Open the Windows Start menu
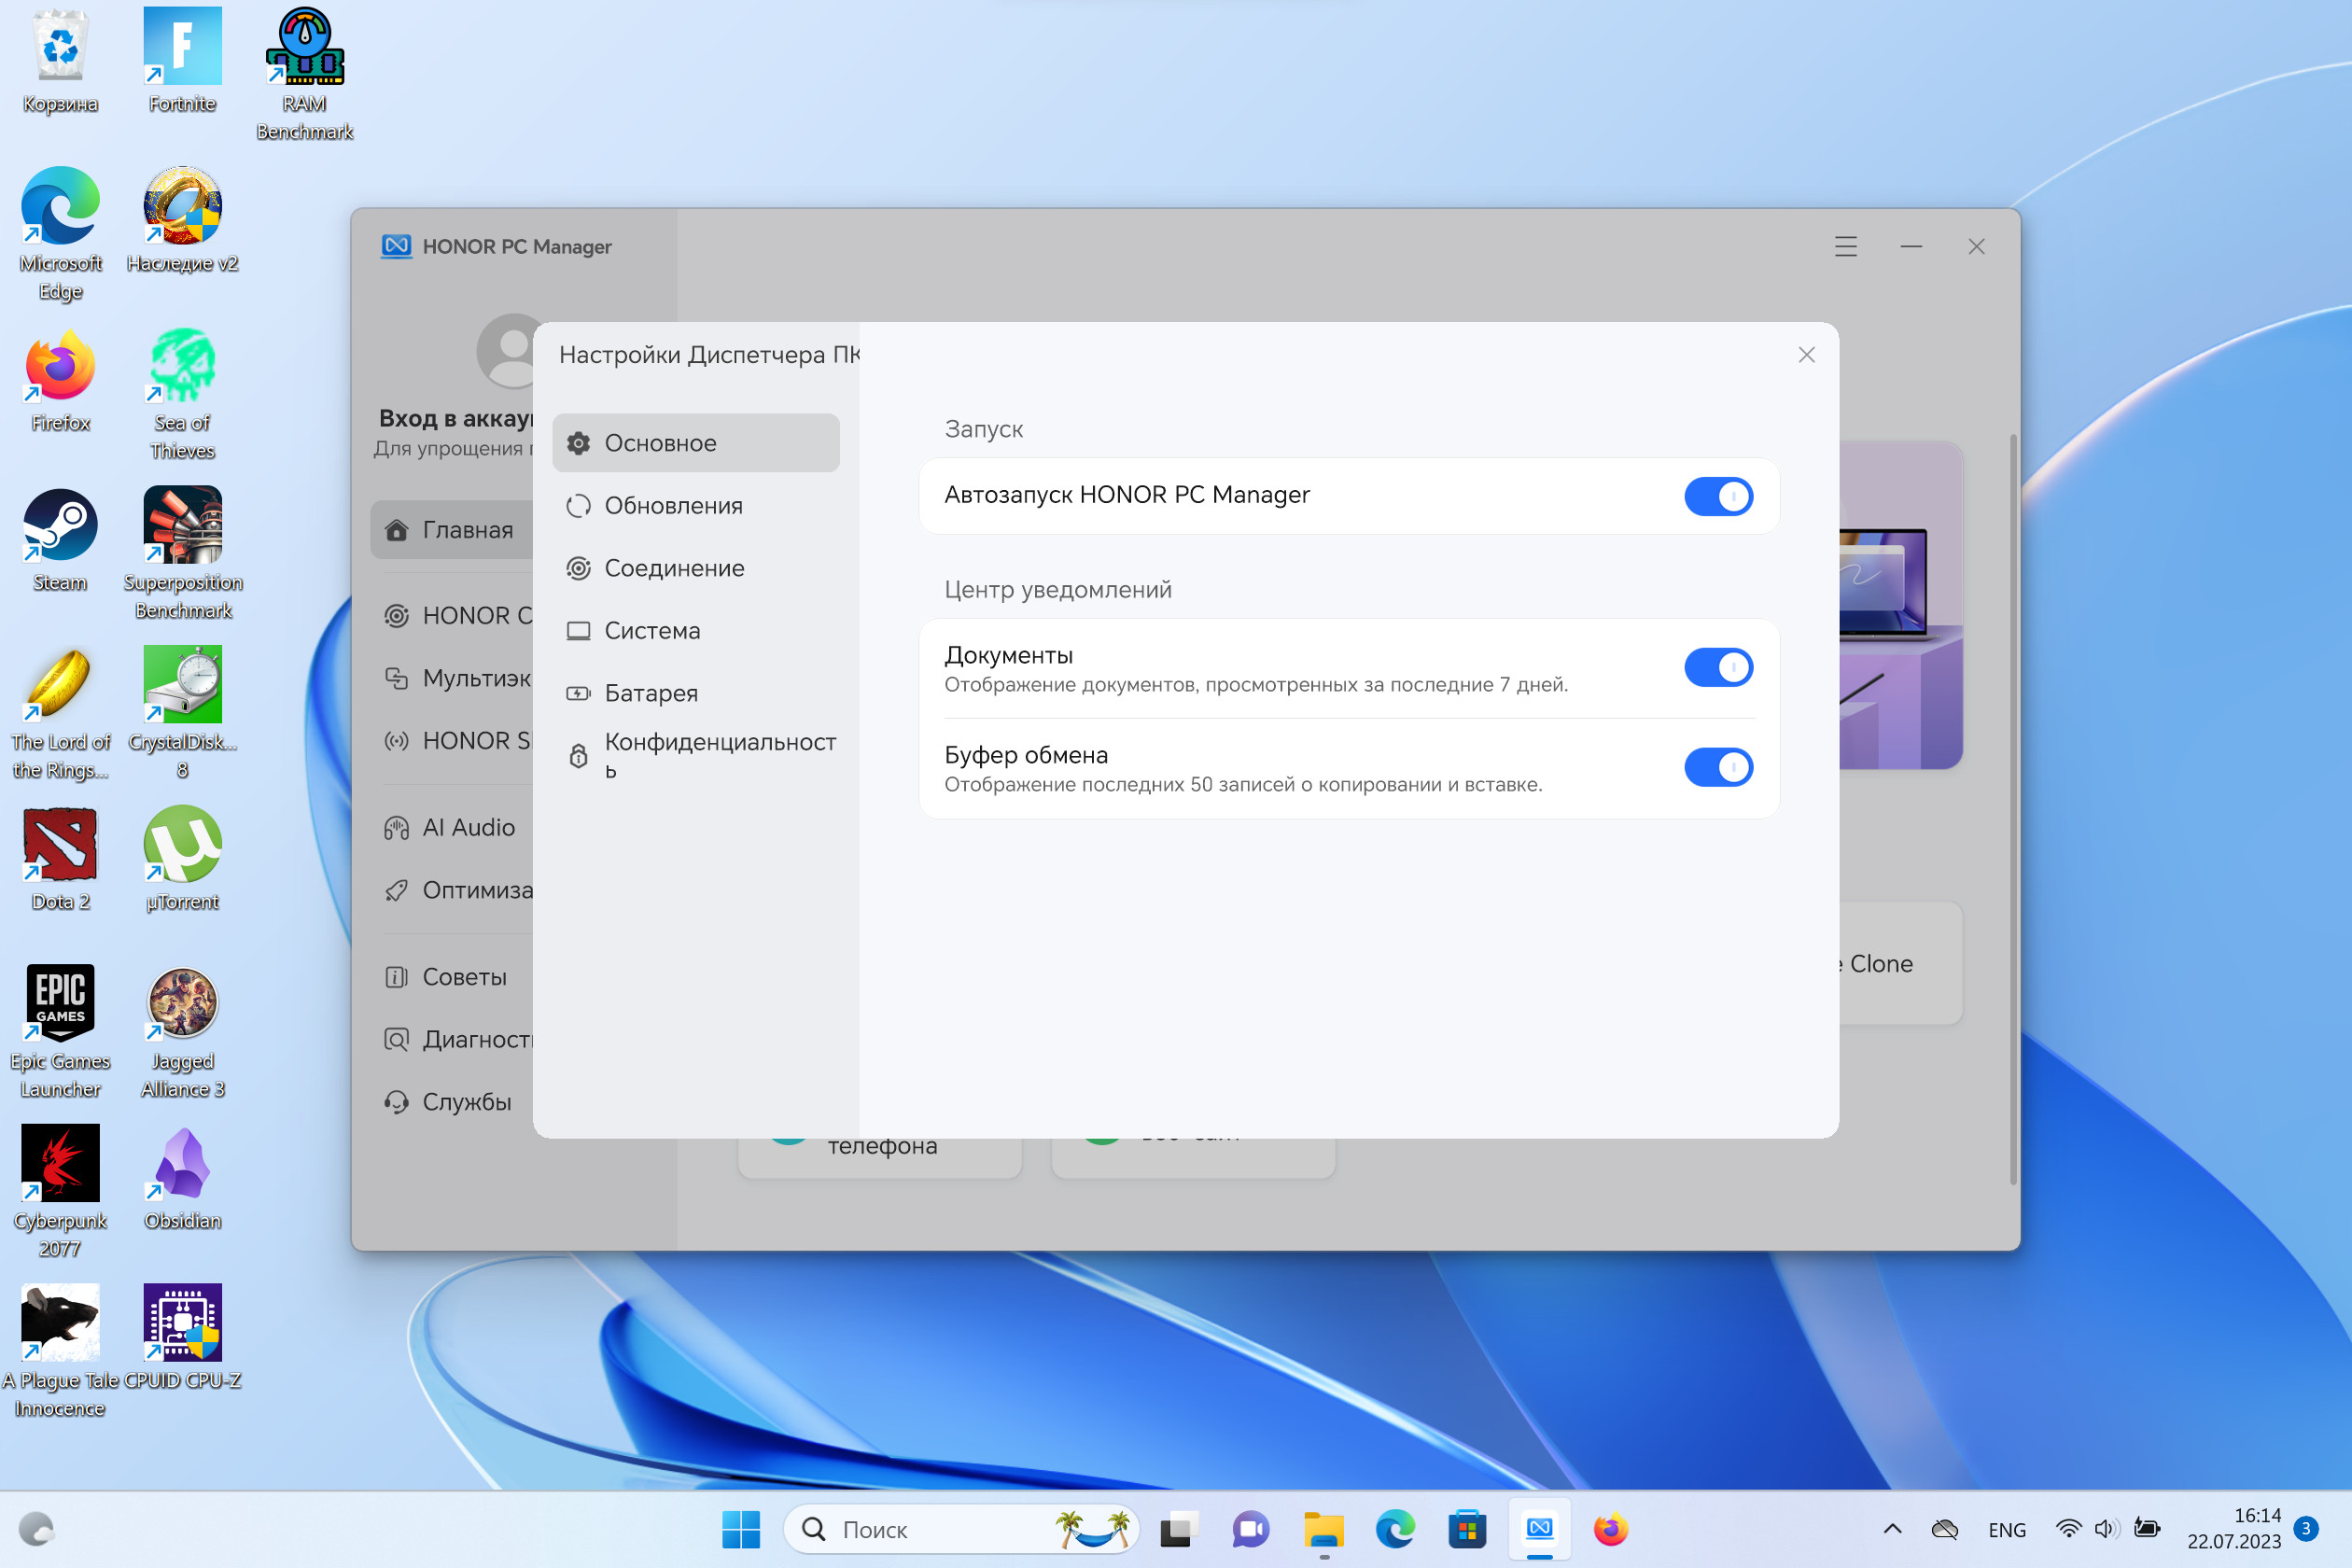2352x1568 pixels. (741, 1529)
